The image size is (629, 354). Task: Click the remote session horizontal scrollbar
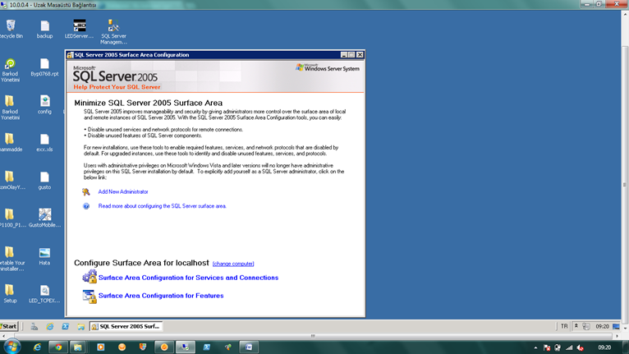[x=313, y=336]
